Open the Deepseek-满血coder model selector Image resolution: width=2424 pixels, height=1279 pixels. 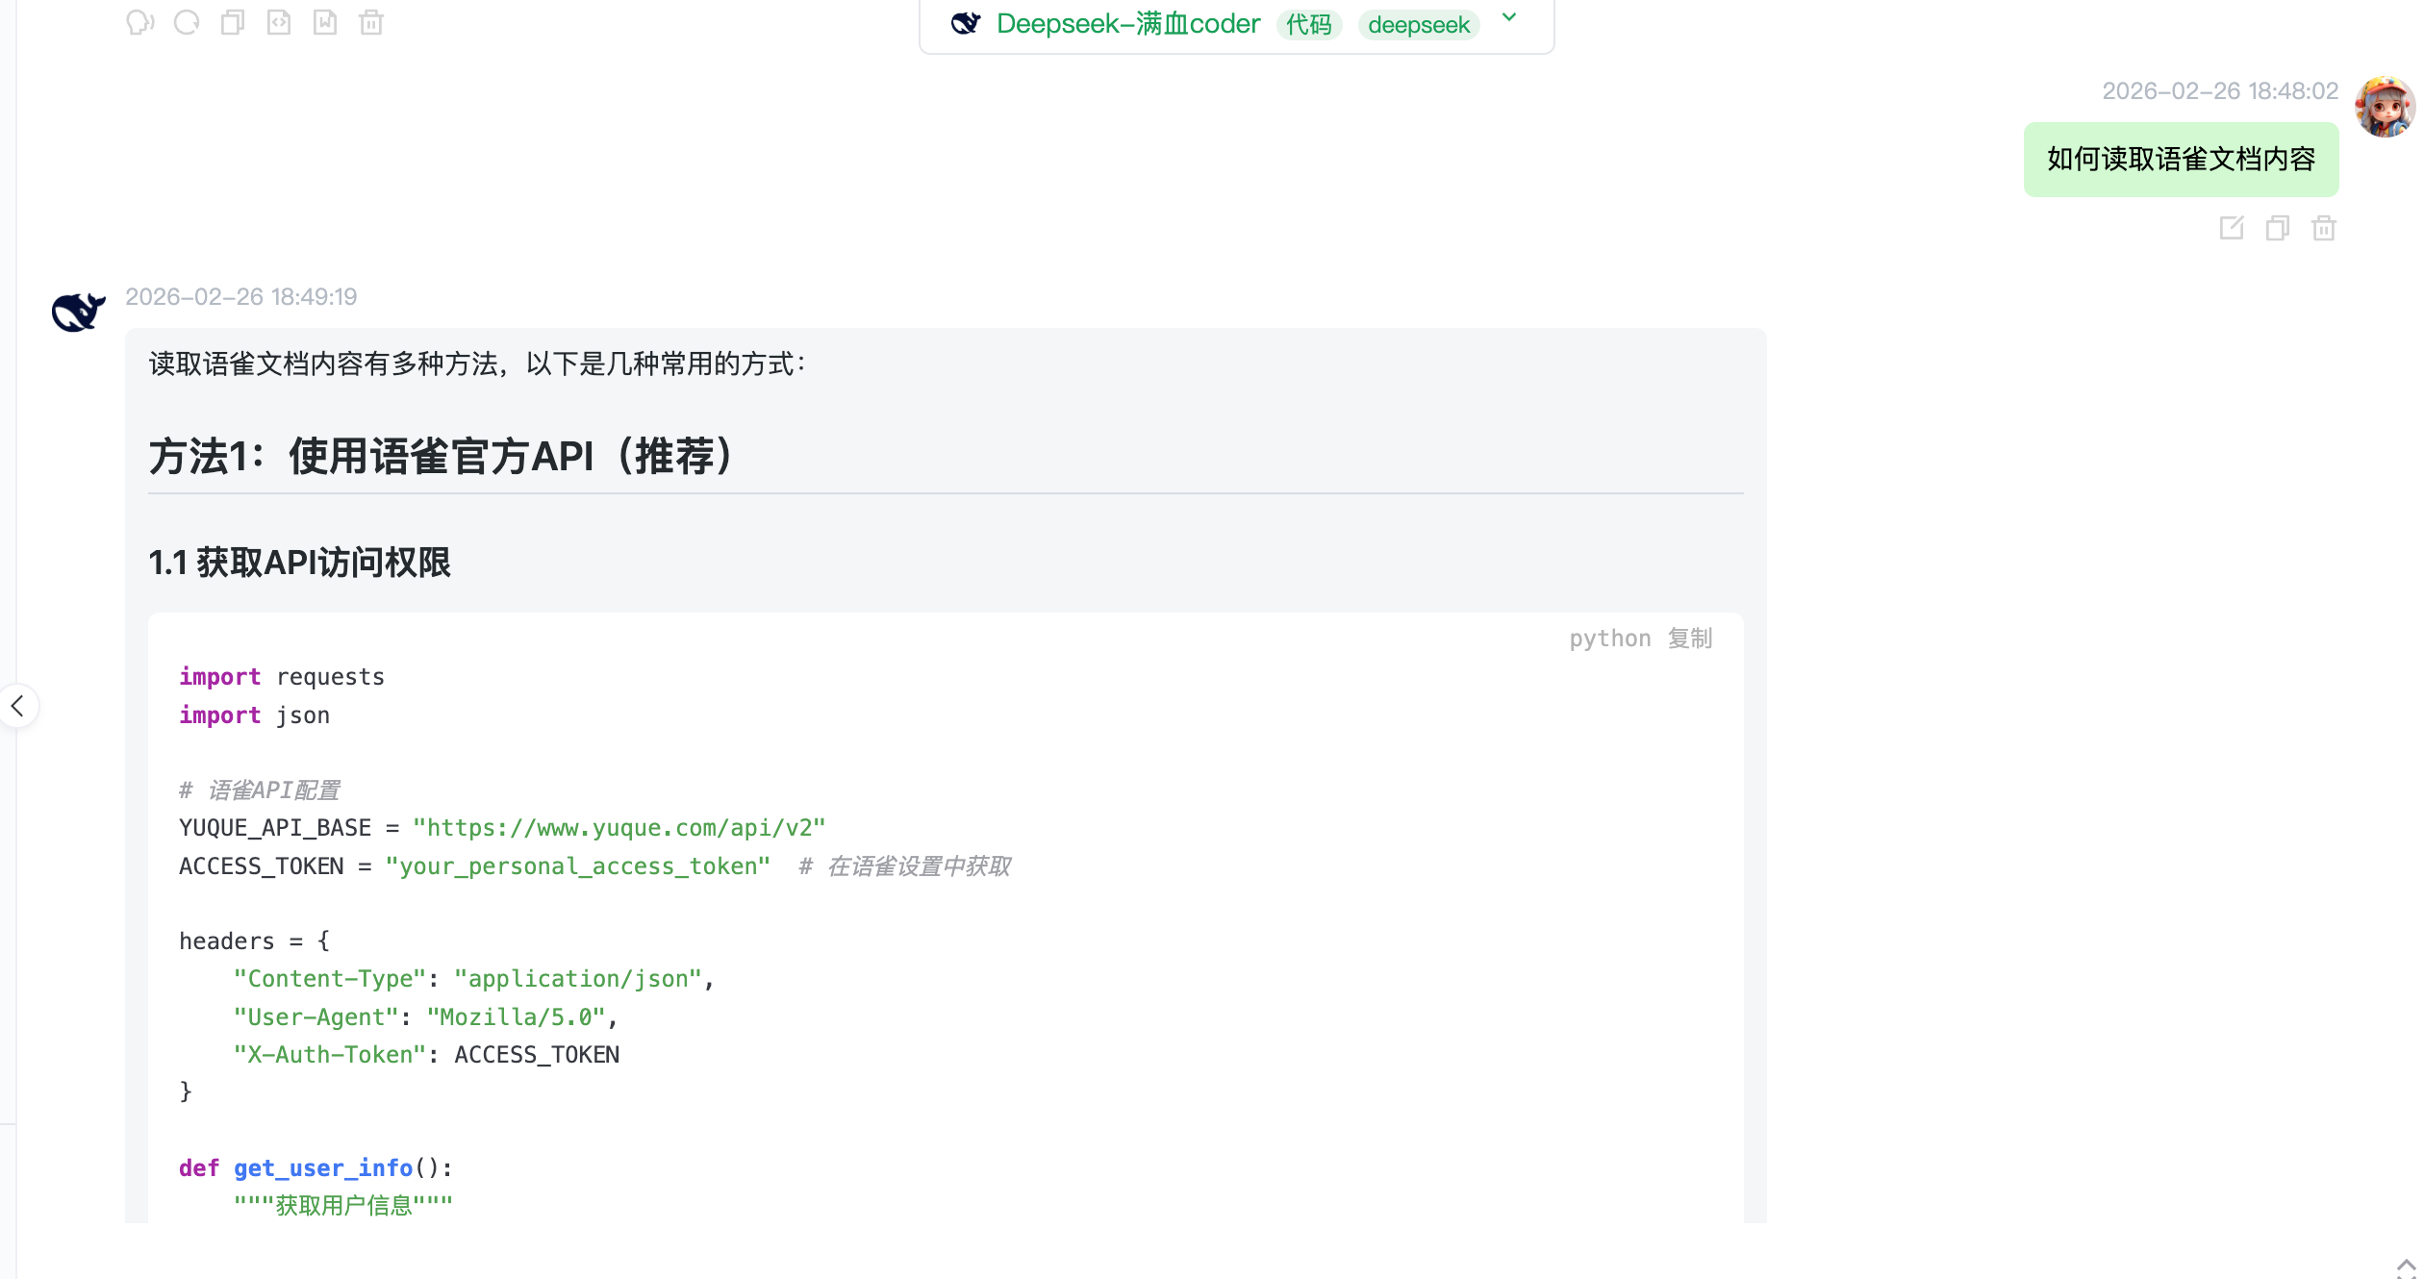1127,24
